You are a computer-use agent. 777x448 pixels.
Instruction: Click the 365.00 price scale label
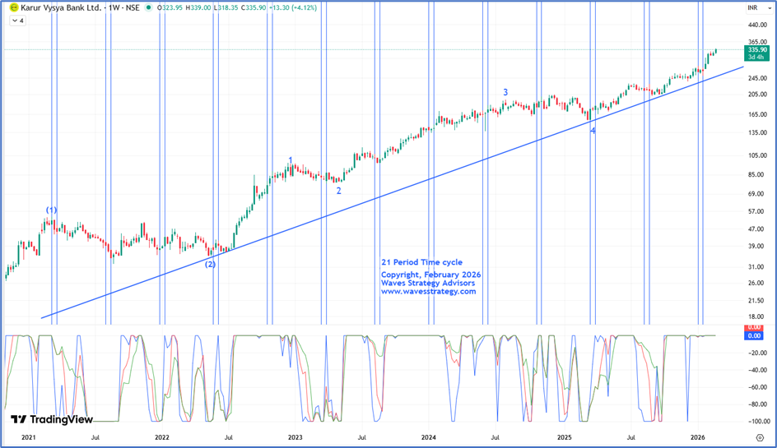pyautogui.click(x=758, y=43)
